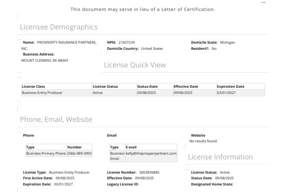The image size is (284, 194).
Task: Click the Expiration Date column header
Action: (241, 86)
